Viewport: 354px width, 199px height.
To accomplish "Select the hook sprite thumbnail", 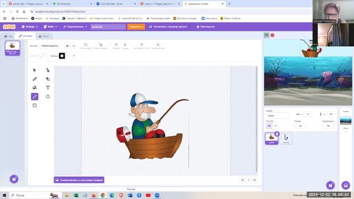I will [x=286, y=138].
